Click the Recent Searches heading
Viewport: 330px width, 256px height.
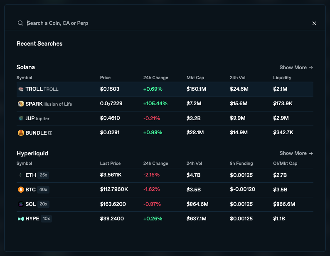click(39, 43)
